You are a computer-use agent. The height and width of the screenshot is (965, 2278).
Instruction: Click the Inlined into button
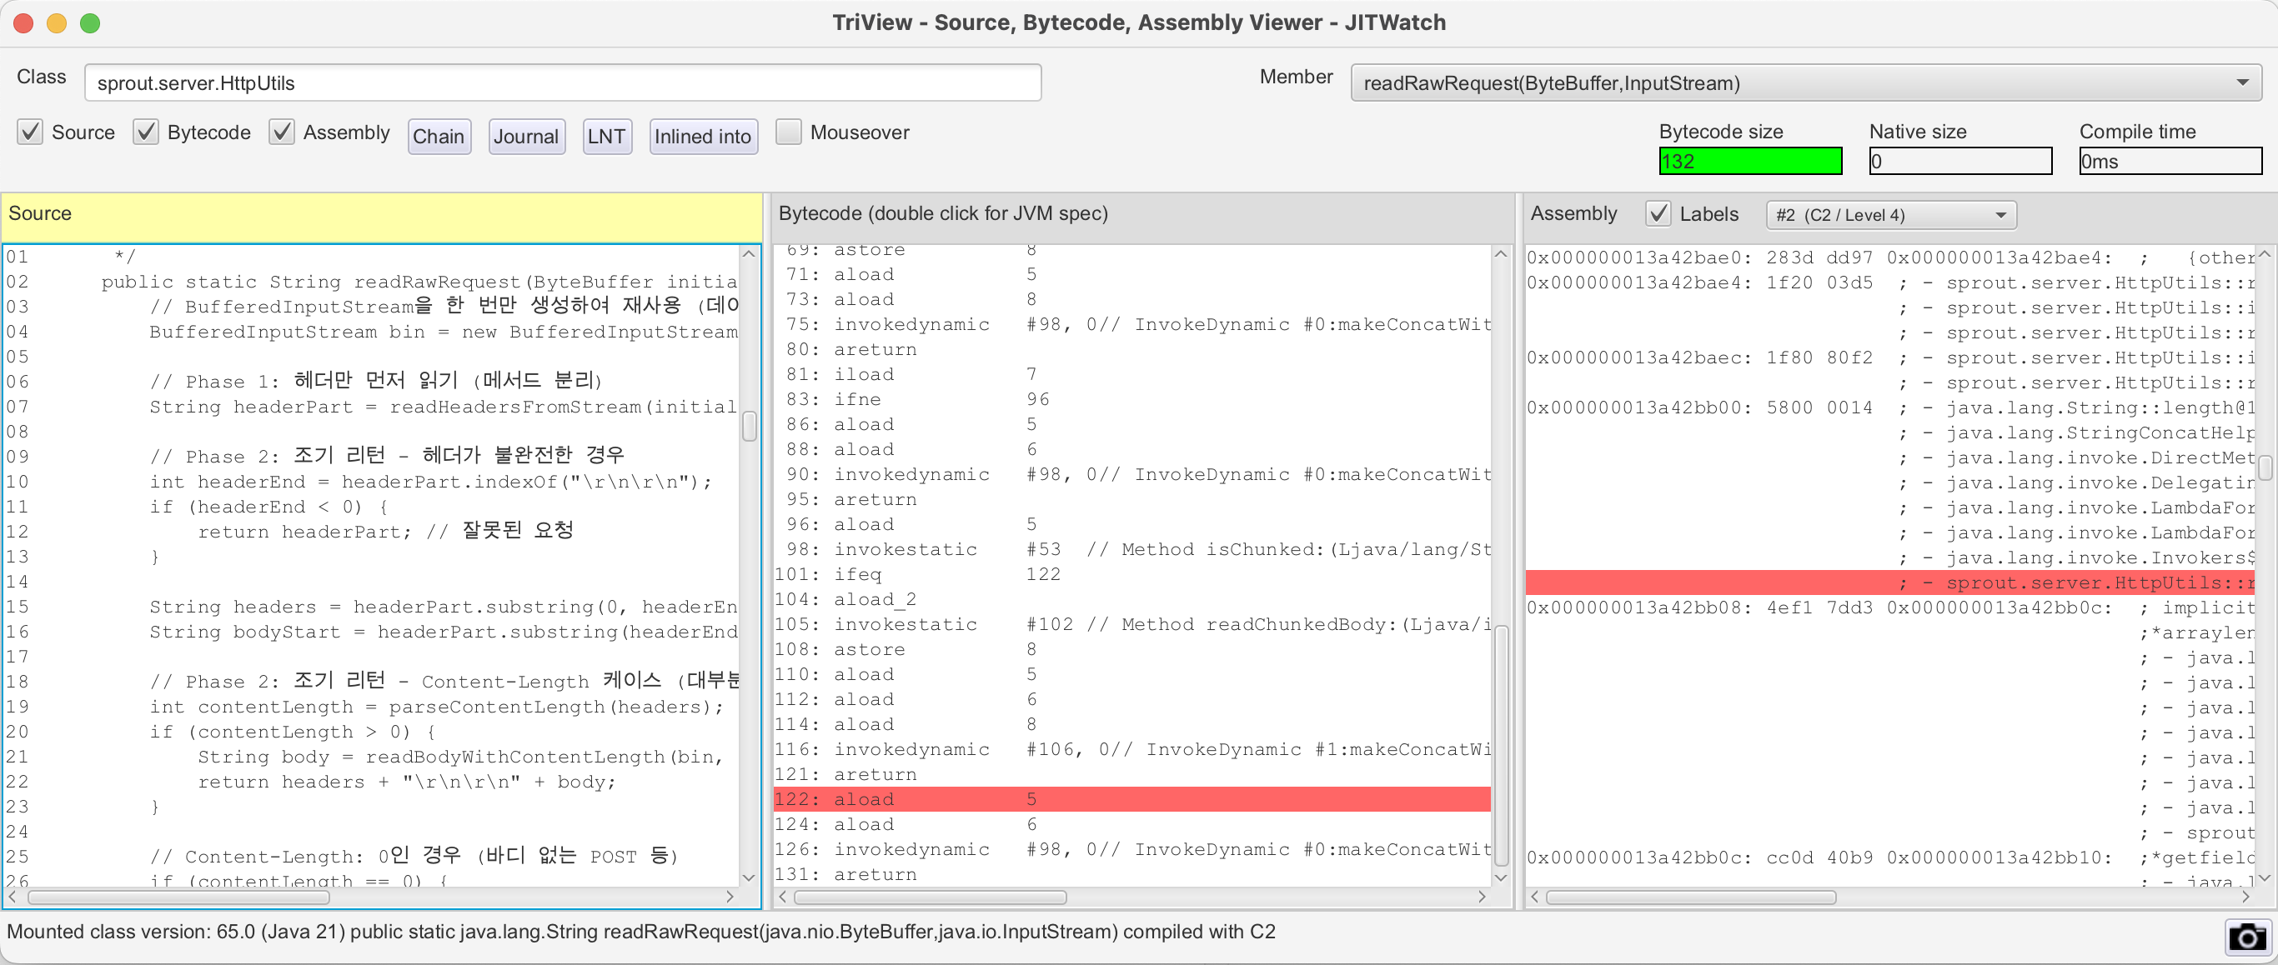[x=703, y=136]
